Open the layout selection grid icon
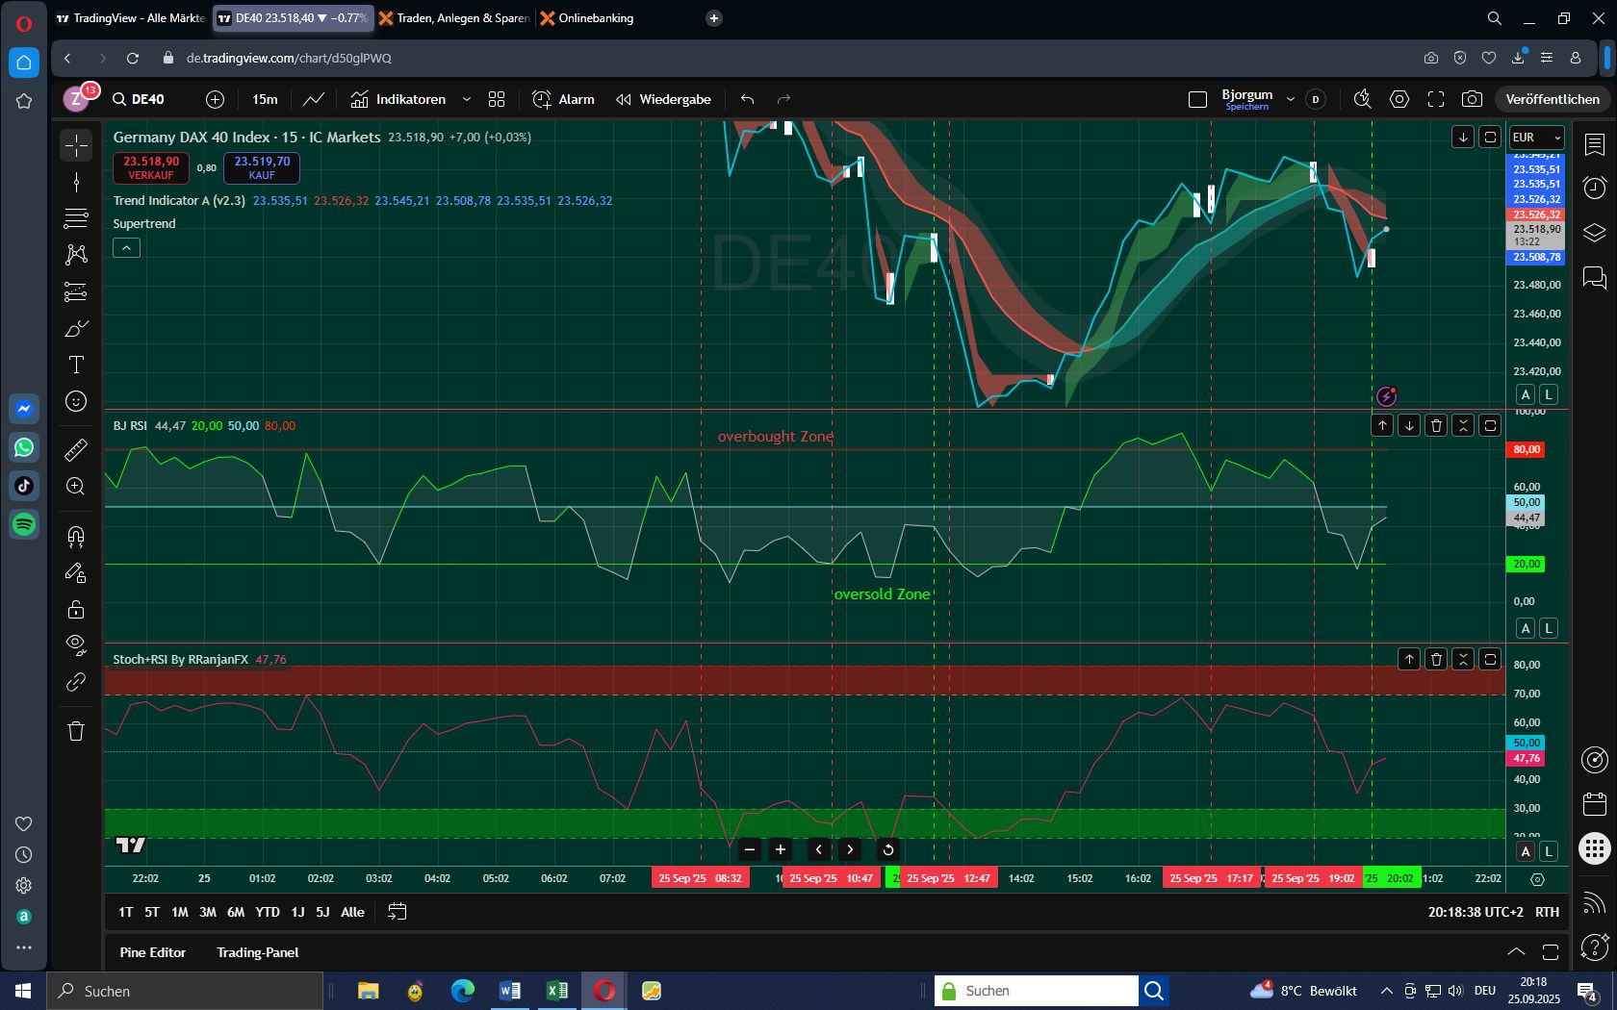 coord(497,99)
